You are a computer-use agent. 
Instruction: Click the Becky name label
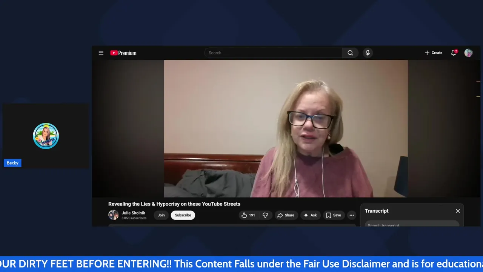coord(12,163)
